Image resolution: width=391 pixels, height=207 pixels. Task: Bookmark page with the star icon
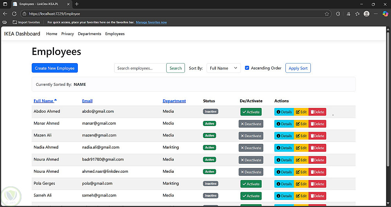click(327, 14)
